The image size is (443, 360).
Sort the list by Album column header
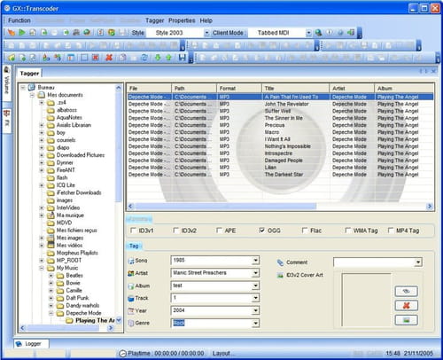404,88
